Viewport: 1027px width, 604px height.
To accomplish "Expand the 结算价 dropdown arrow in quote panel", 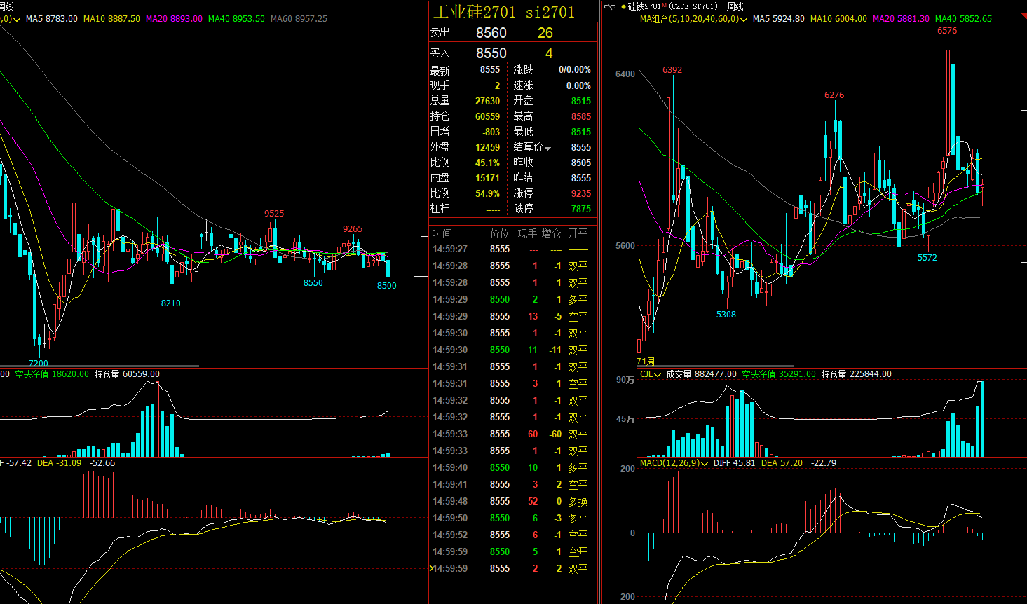I will [547, 149].
